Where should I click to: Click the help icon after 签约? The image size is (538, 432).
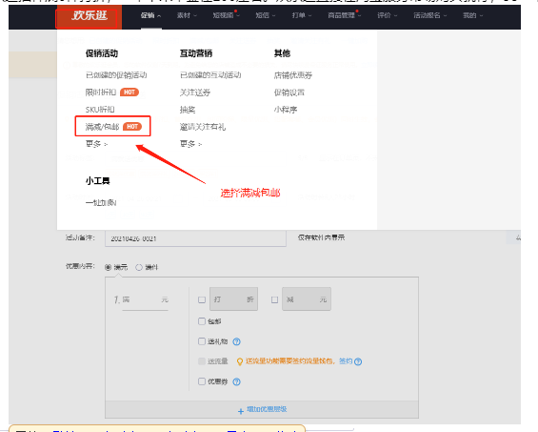pos(358,361)
